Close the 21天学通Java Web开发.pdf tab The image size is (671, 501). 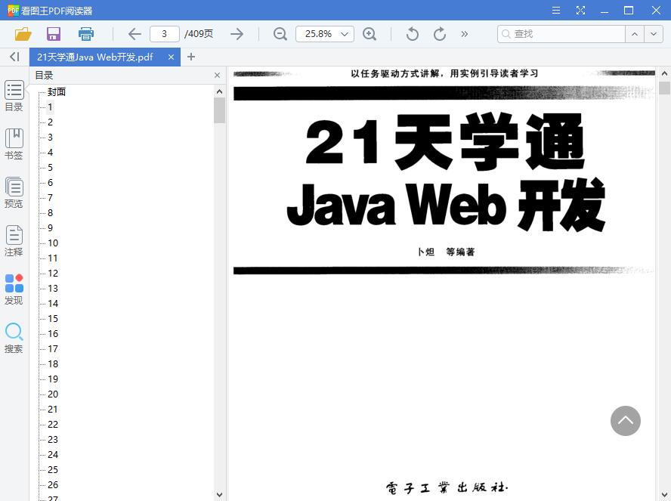(172, 57)
